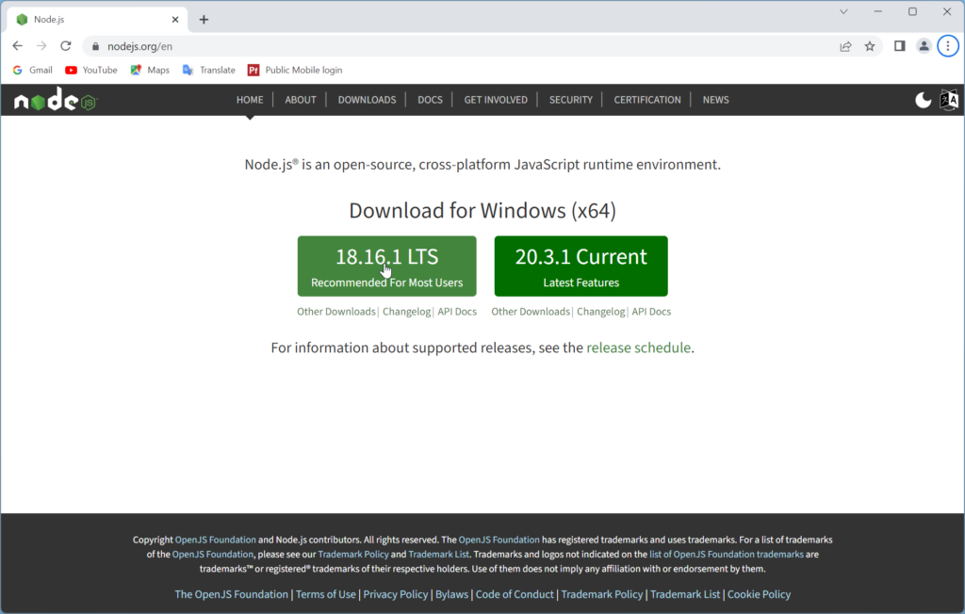Open Maps bookmark
This screenshot has height=614, width=965.
pyautogui.click(x=150, y=70)
